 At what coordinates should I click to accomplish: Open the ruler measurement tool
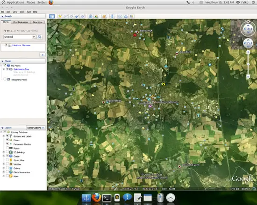tap(112, 16)
